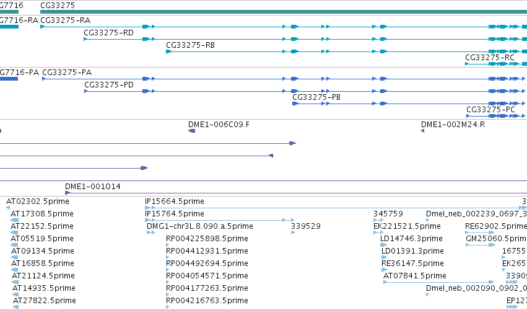Open the RE36147.5prime label

pos(412,263)
